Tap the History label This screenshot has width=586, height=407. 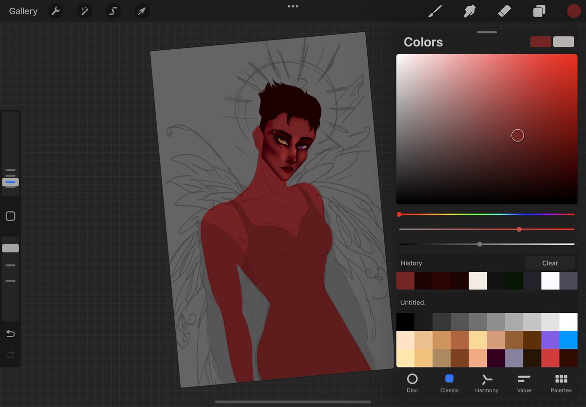(x=411, y=263)
